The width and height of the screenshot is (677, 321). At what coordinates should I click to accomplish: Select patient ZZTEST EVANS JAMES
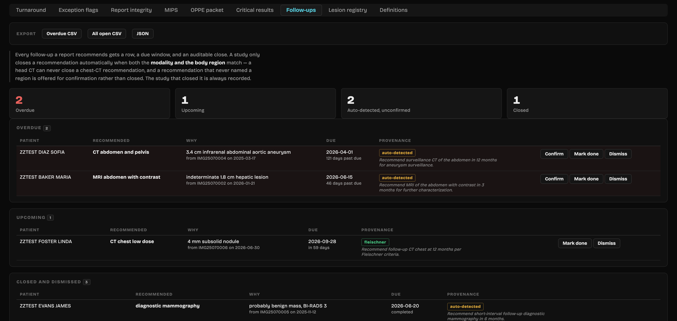(x=45, y=306)
